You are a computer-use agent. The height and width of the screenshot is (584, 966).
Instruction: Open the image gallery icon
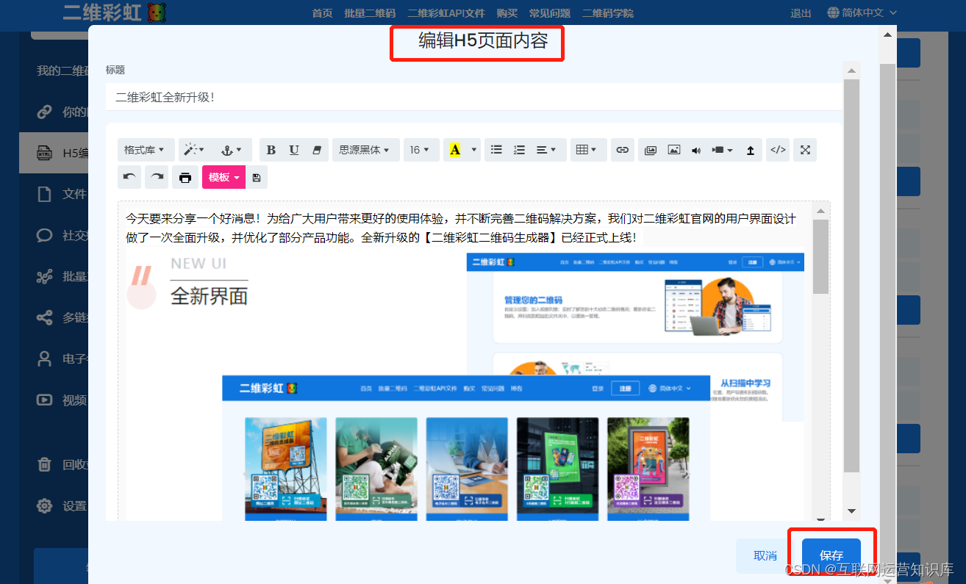pyautogui.click(x=651, y=150)
